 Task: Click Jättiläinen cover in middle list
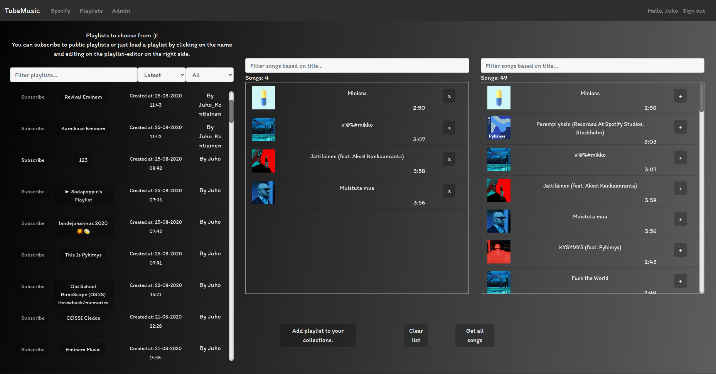click(264, 161)
